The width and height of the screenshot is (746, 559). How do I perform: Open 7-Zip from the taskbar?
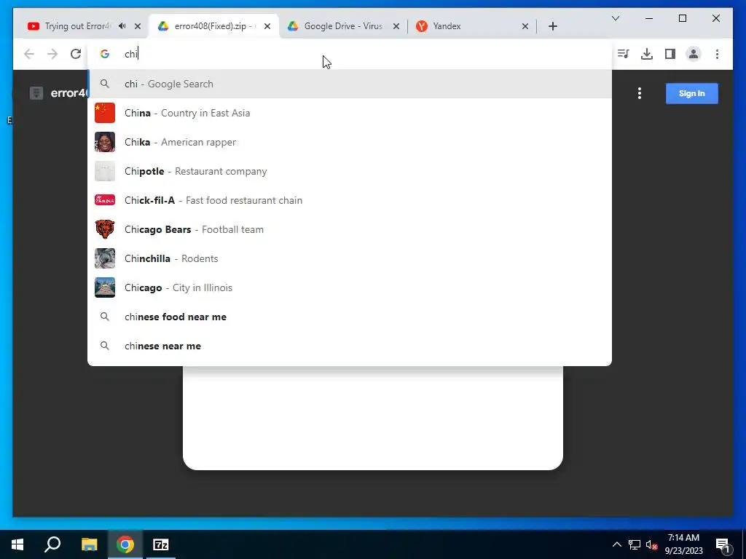click(x=160, y=544)
